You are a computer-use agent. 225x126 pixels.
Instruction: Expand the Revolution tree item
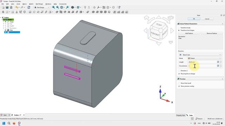(x=4, y=28)
